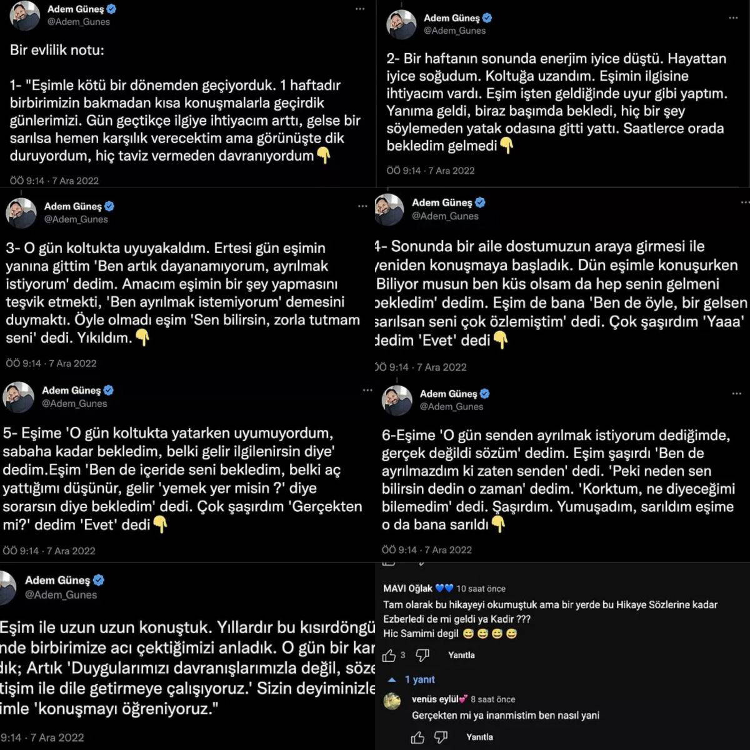Open the three-dot menu on the "Bir evlilik notu" tweet
750x750 pixels.
pyautogui.click(x=360, y=9)
